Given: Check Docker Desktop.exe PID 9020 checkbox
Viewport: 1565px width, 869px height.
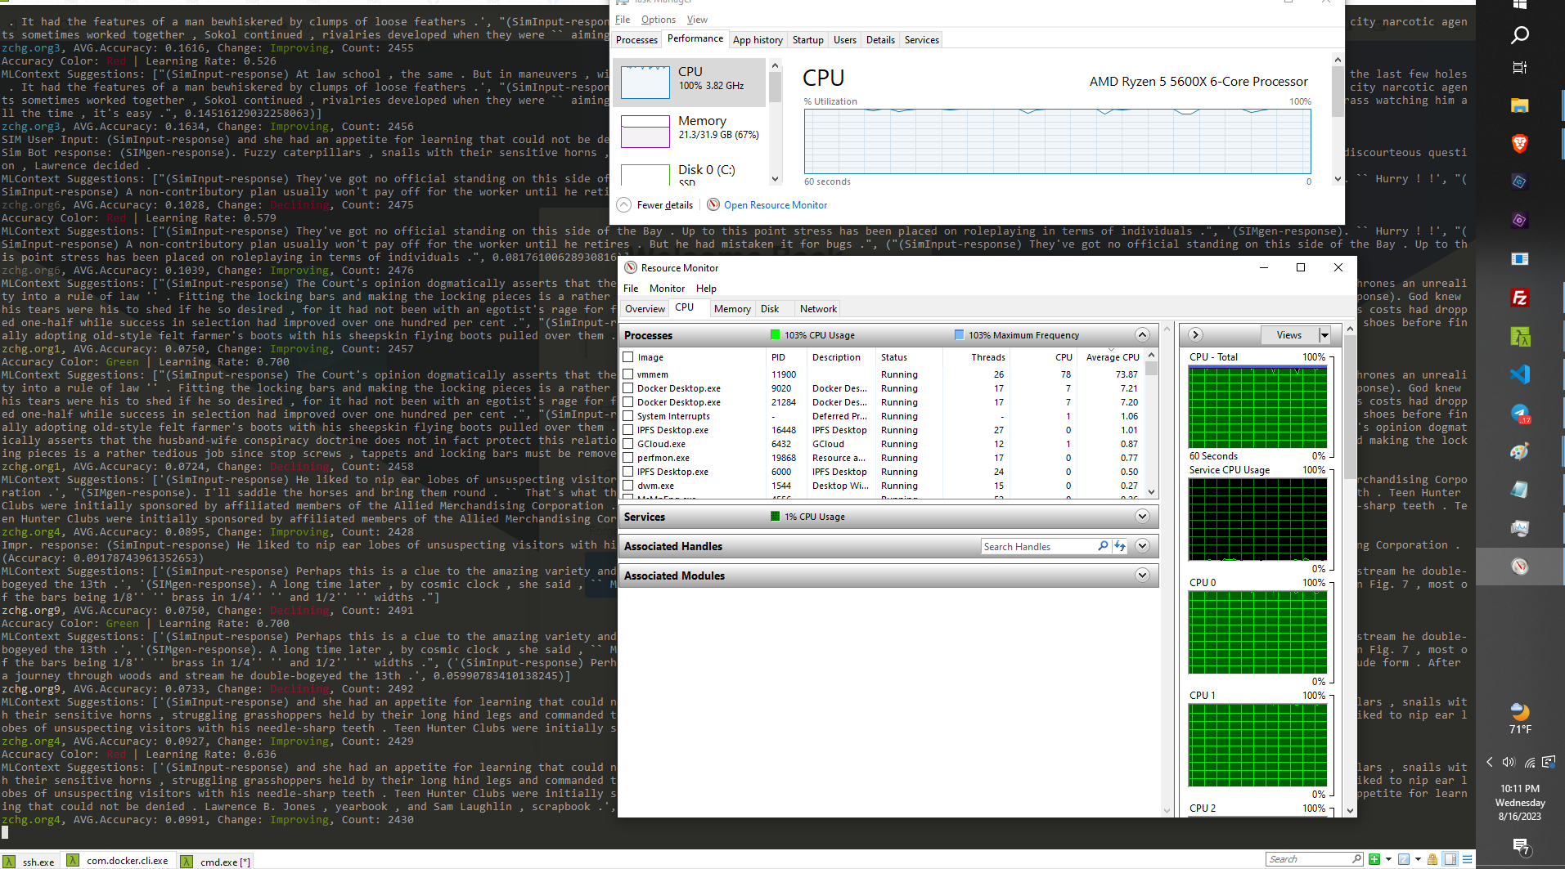Looking at the screenshot, I should (x=628, y=388).
